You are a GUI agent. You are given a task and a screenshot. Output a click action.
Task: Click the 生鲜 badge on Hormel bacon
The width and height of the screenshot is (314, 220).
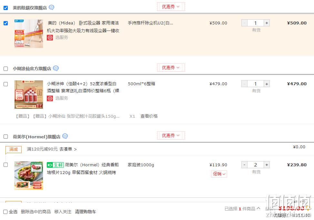(x=55, y=165)
